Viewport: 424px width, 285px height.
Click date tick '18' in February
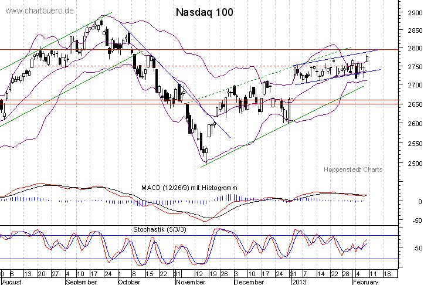click(x=387, y=274)
